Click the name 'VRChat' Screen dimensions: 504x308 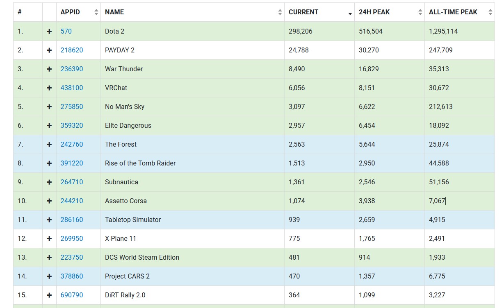click(x=116, y=88)
